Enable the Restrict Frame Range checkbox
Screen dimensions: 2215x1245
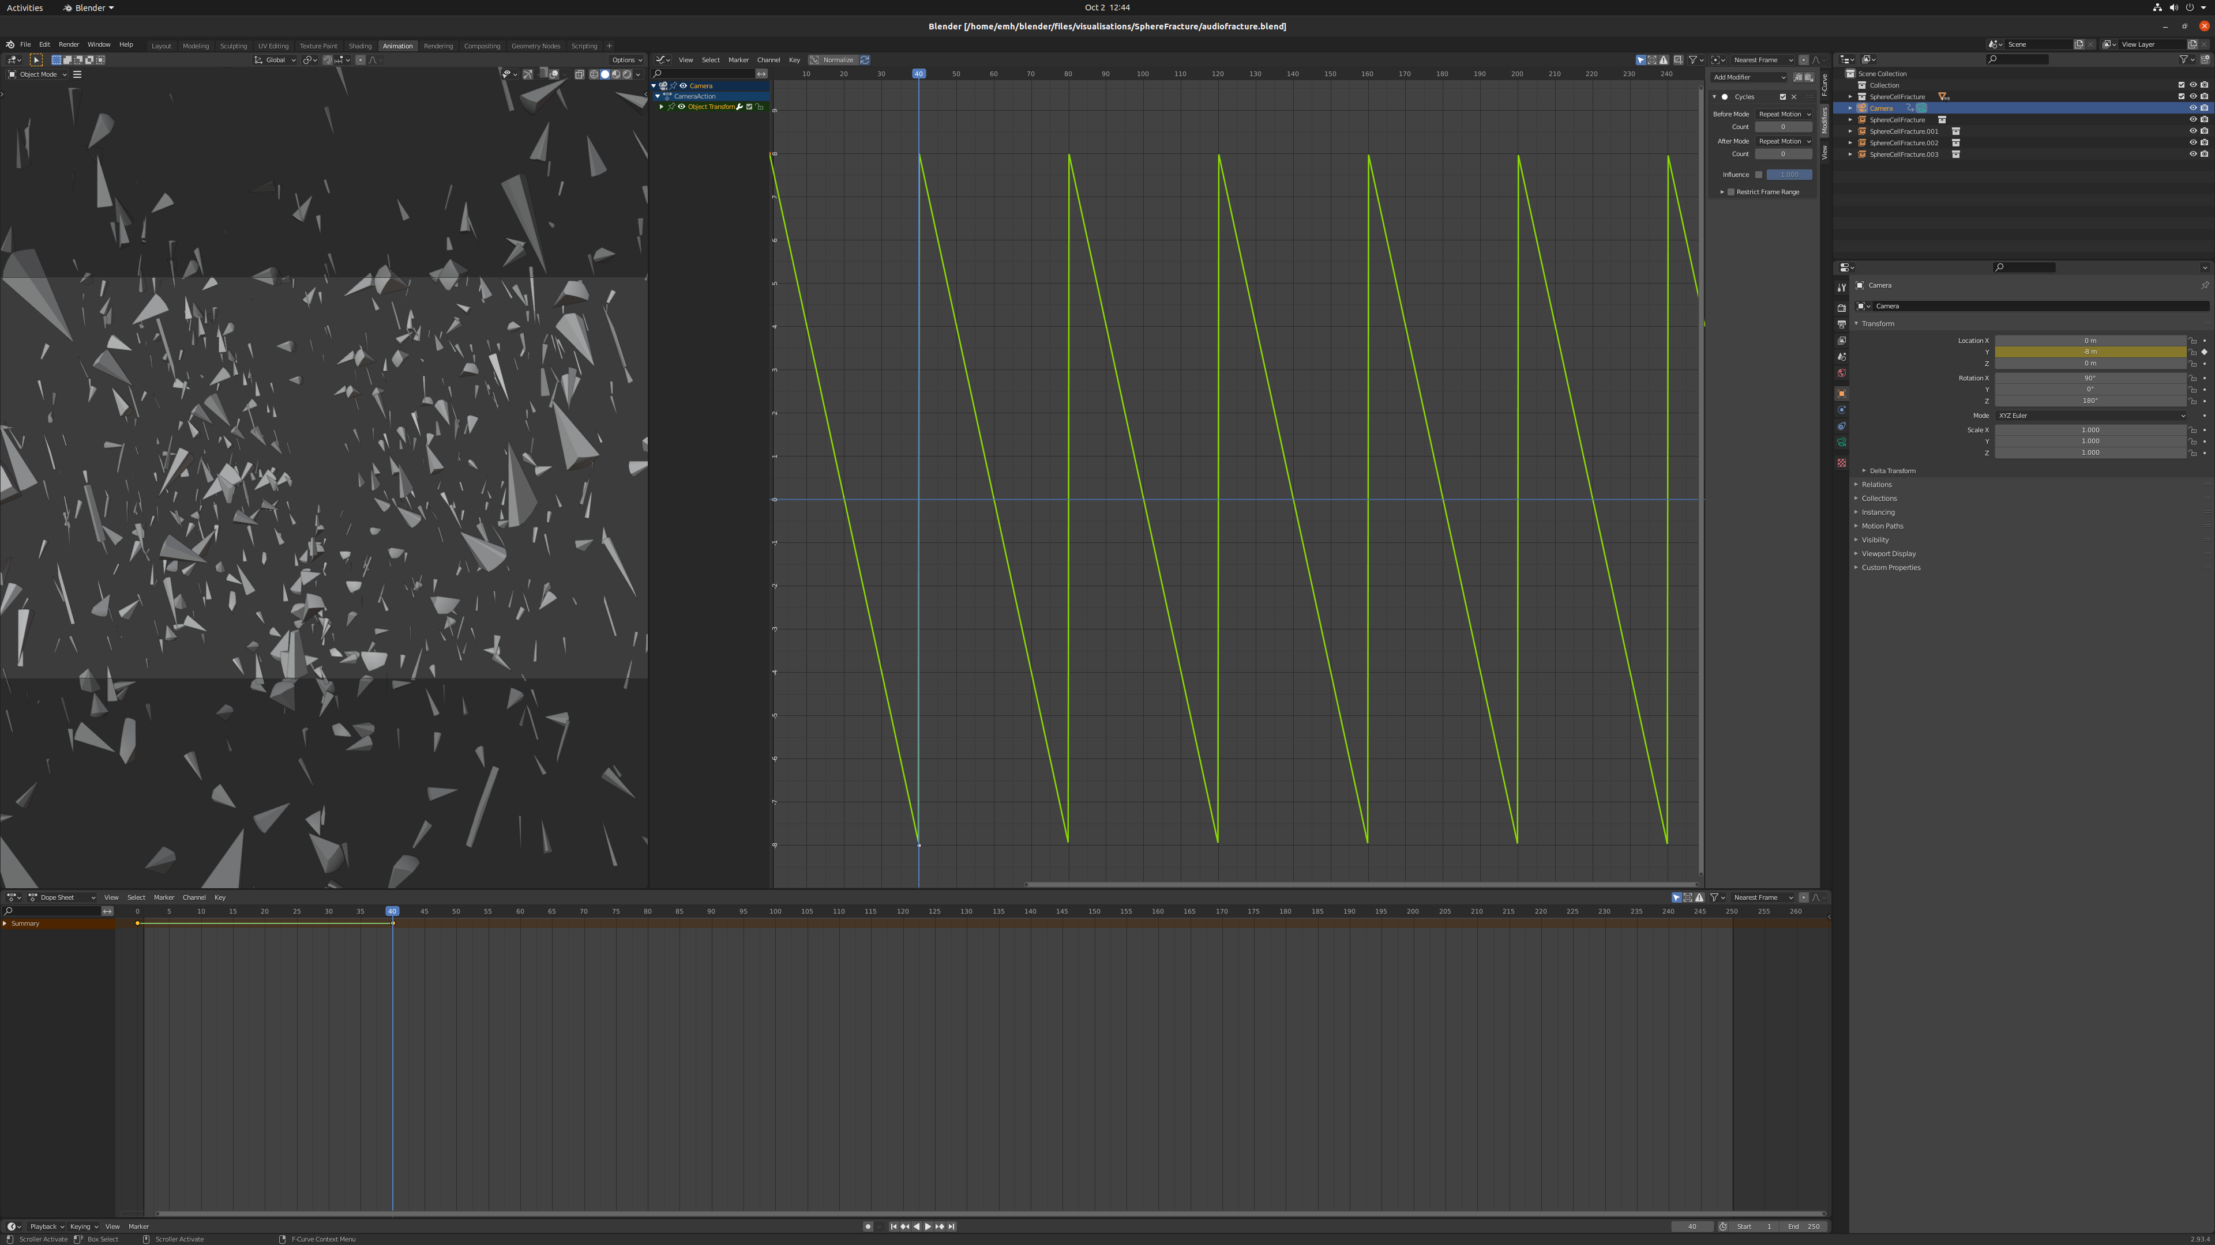point(1731,193)
